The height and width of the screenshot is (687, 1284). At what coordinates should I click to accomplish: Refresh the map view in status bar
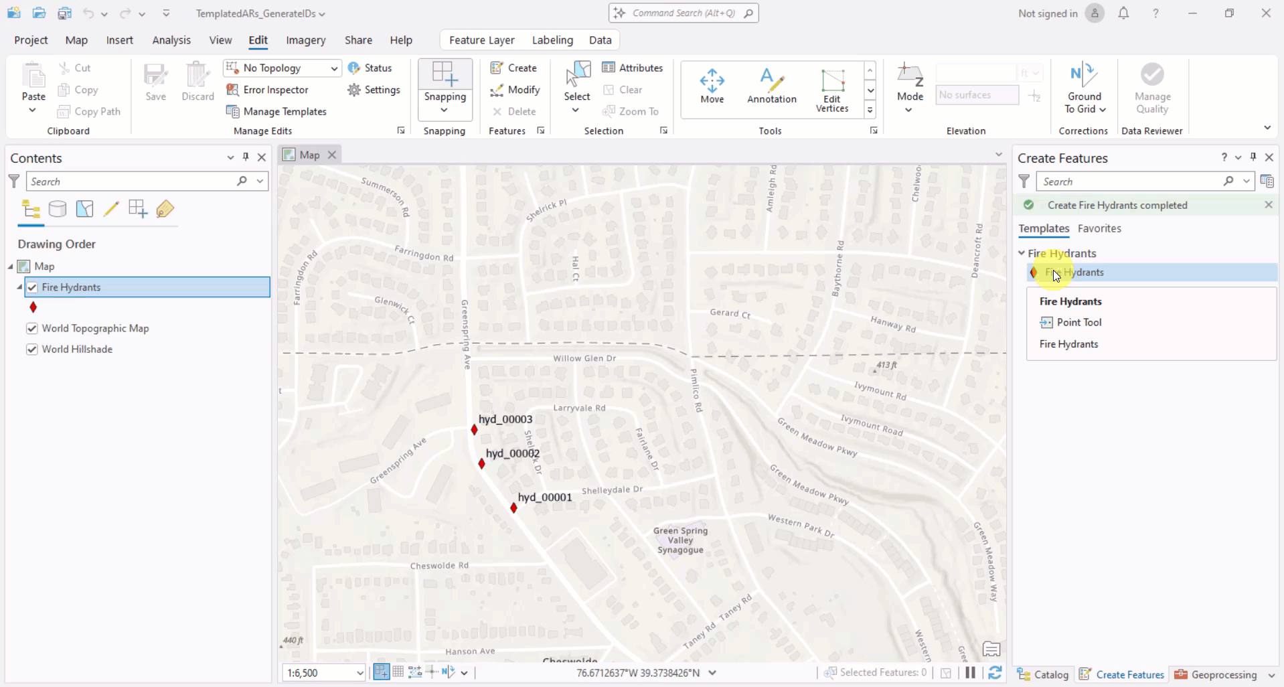tap(995, 673)
